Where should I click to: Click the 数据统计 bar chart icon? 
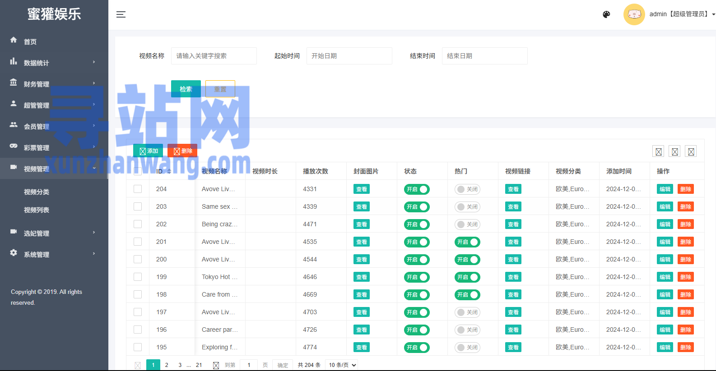click(14, 61)
